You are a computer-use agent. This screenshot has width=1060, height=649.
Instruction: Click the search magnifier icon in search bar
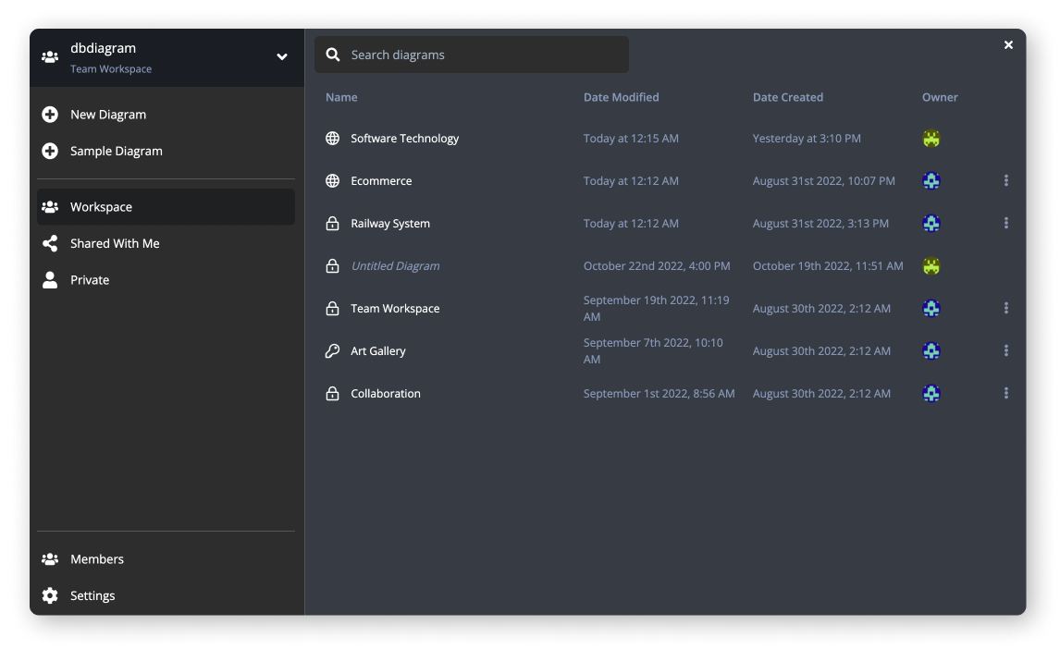[x=333, y=55]
